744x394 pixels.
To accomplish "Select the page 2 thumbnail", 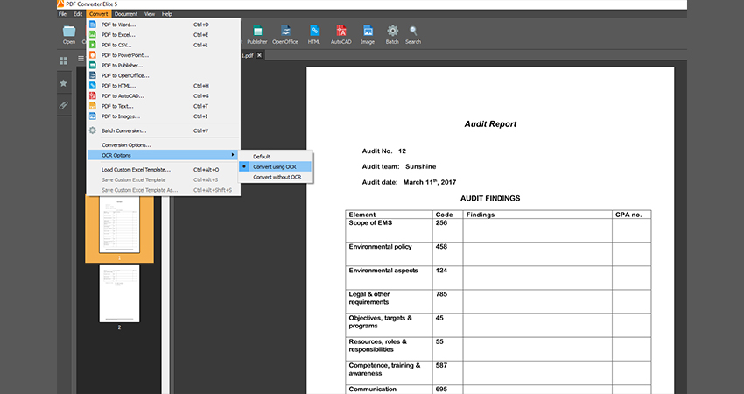I will [x=119, y=293].
